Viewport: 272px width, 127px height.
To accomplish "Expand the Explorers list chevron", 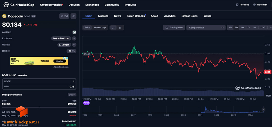I will click(74, 38).
